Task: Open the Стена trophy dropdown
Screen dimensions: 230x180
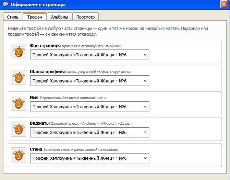Action: (x=89, y=158)
